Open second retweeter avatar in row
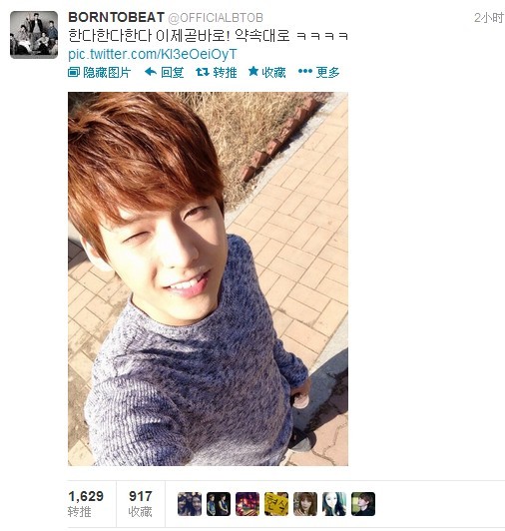The image size is (505, 531). [x=219, y=504]
